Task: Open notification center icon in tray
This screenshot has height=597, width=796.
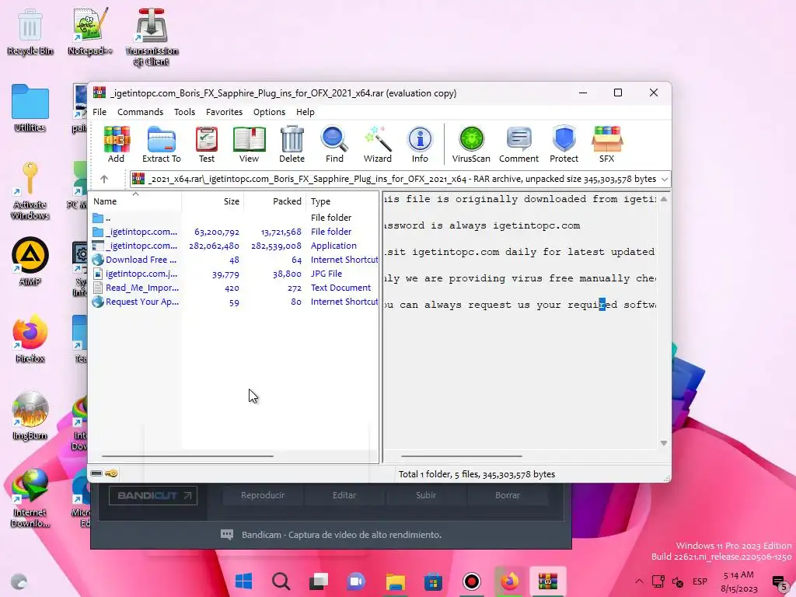Action: (x=779, y=581)
